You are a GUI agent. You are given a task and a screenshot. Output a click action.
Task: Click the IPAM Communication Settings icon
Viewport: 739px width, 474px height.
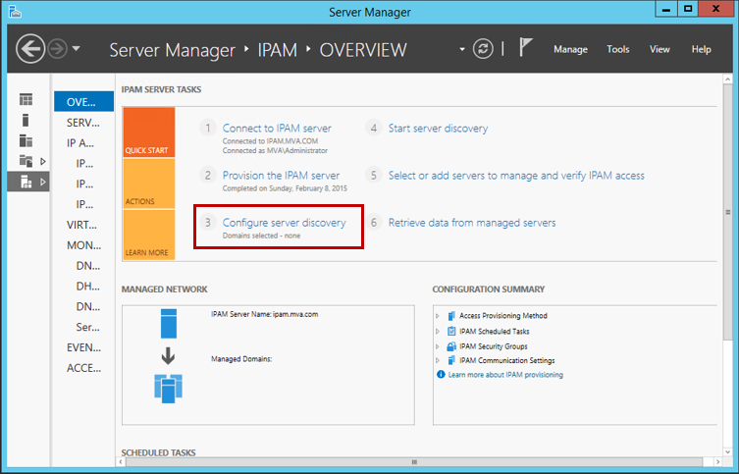[x=451, y=360]
